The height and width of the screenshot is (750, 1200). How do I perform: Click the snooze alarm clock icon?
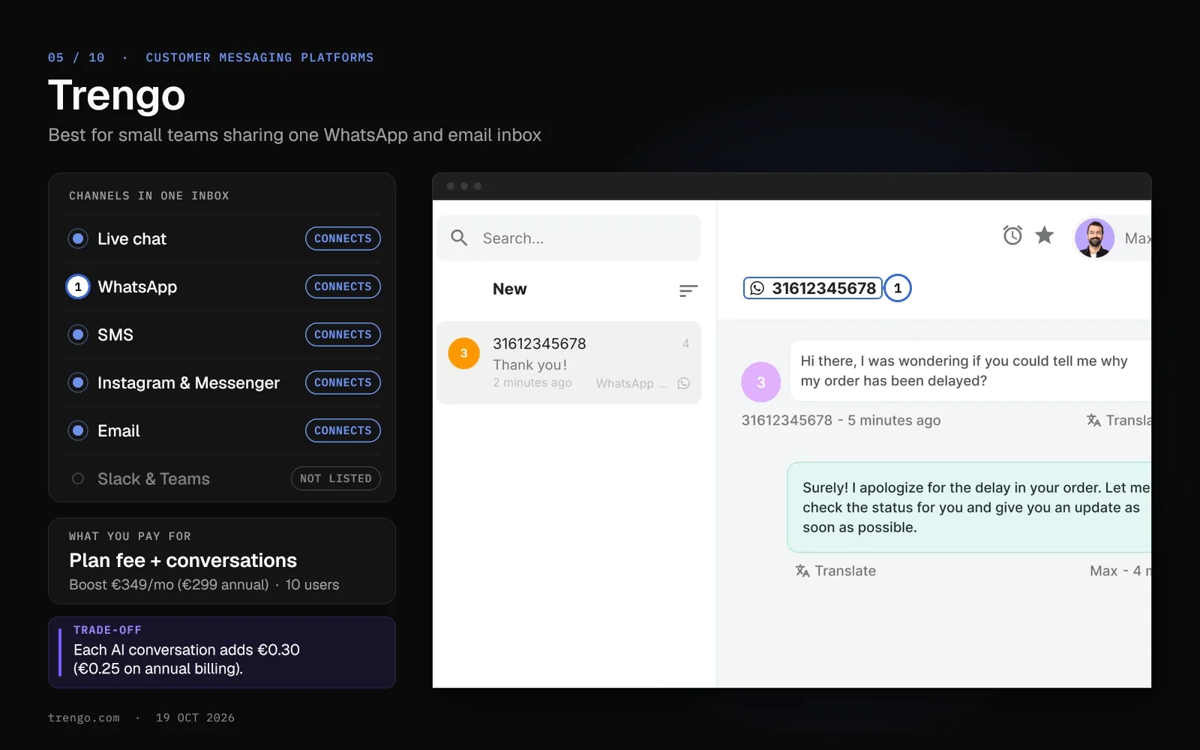1012,235
